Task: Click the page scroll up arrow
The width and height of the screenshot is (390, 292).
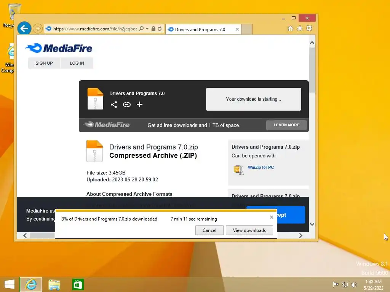Action: [x=312, y=43]
